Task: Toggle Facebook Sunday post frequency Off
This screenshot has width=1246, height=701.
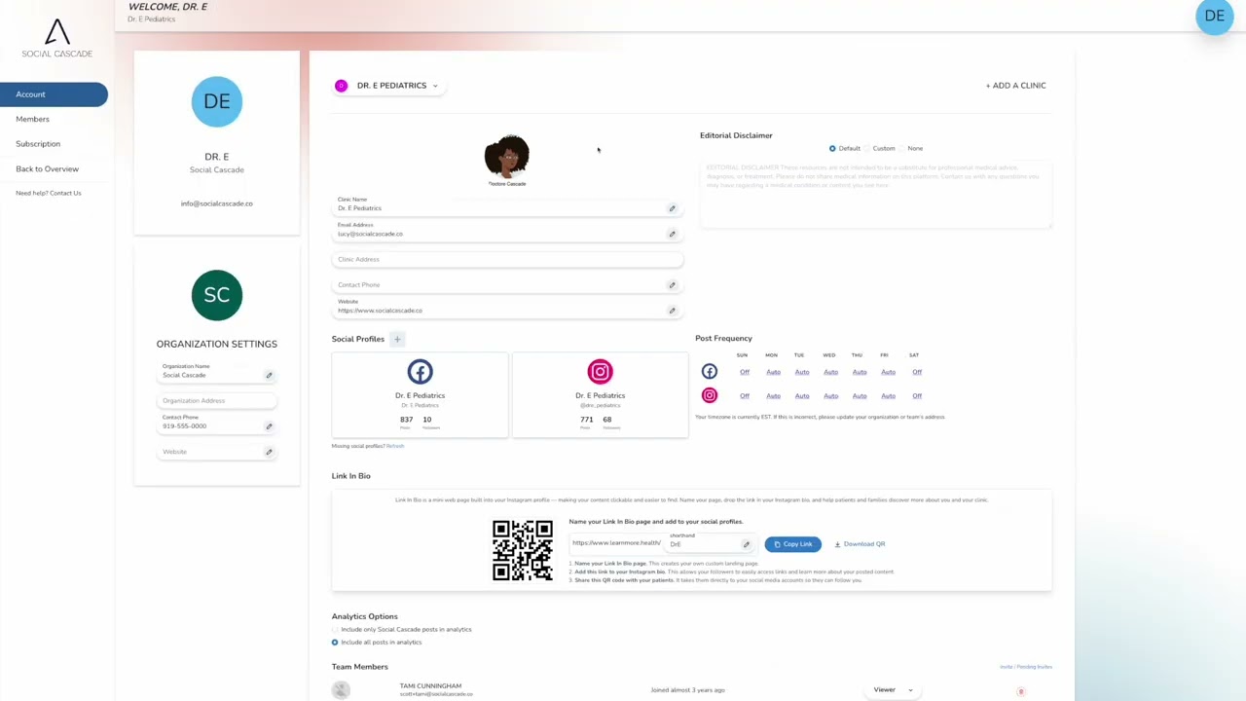Action: click(x=745, y=372)
